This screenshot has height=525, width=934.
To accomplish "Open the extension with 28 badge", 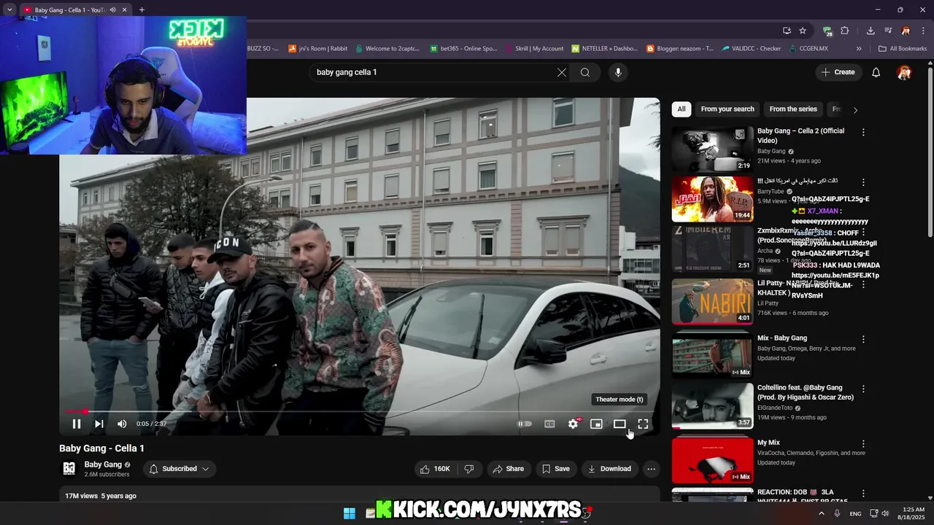I will point(827,31).
